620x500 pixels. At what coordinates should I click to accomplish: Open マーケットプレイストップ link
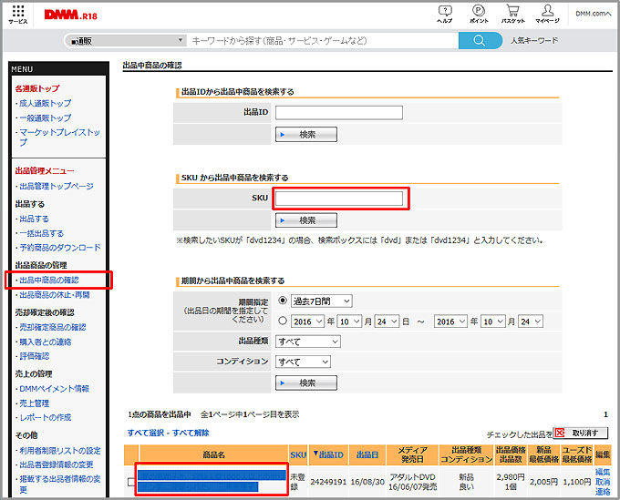coord(59,137)
